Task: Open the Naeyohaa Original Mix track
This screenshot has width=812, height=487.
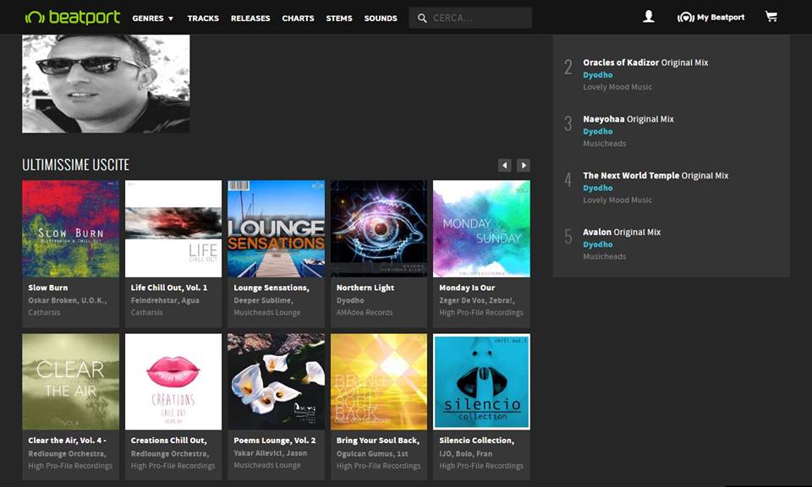Action: pos(628,119)
